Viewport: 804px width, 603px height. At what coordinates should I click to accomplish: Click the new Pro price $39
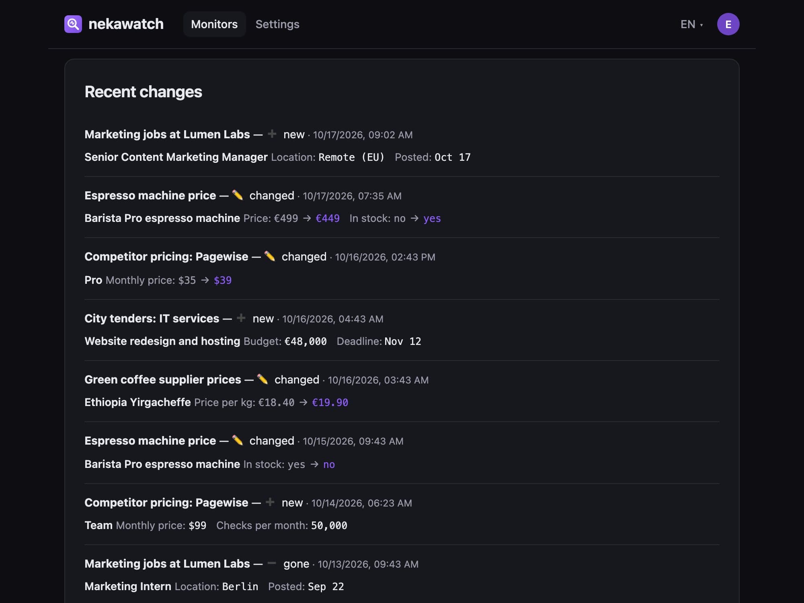(x=223, y=280)
